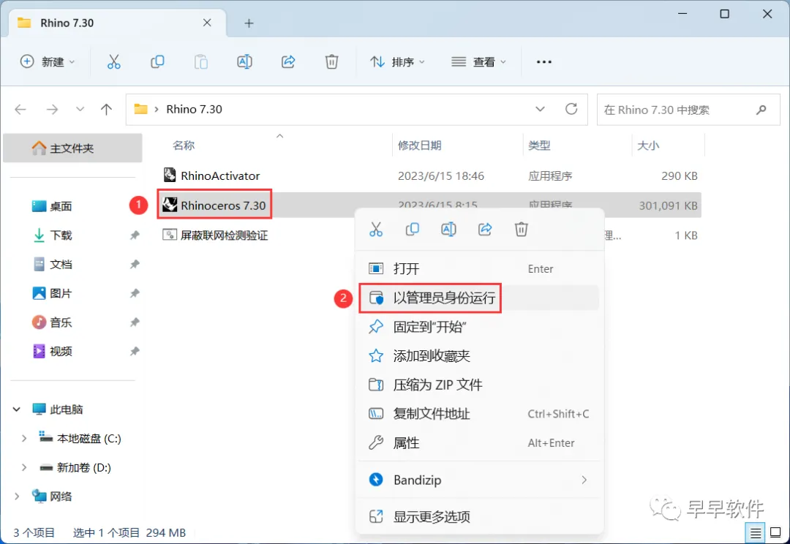Click the Copy icon in the toolbar
Image resolution: width=790 pixels, height=544 pixels.
click(157, 62)
